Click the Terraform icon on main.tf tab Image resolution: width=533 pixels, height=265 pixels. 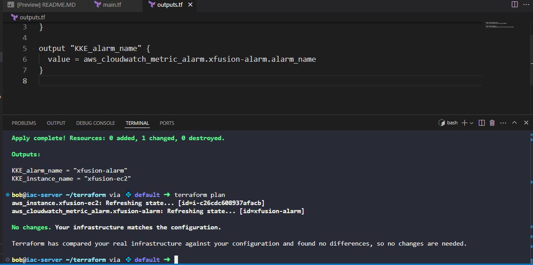tap(98, 5)
